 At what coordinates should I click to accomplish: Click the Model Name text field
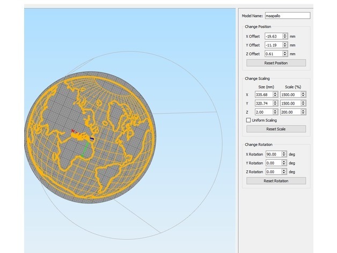pyautogui.click(x=288, y=16)
